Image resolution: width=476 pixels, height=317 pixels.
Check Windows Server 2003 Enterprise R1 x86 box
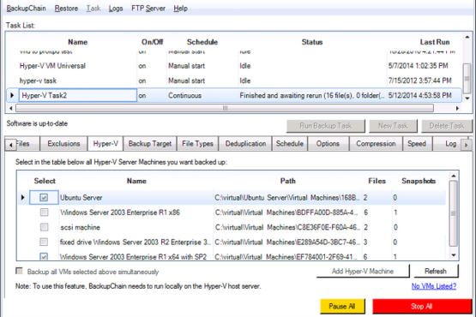point(45,212)
